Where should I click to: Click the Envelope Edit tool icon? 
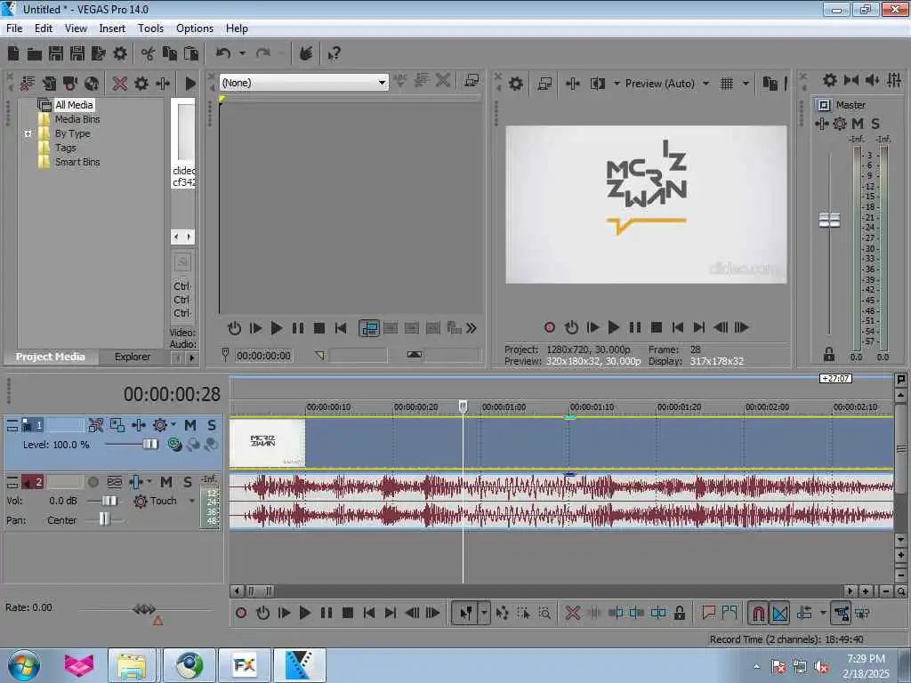[x=503, y=613]
